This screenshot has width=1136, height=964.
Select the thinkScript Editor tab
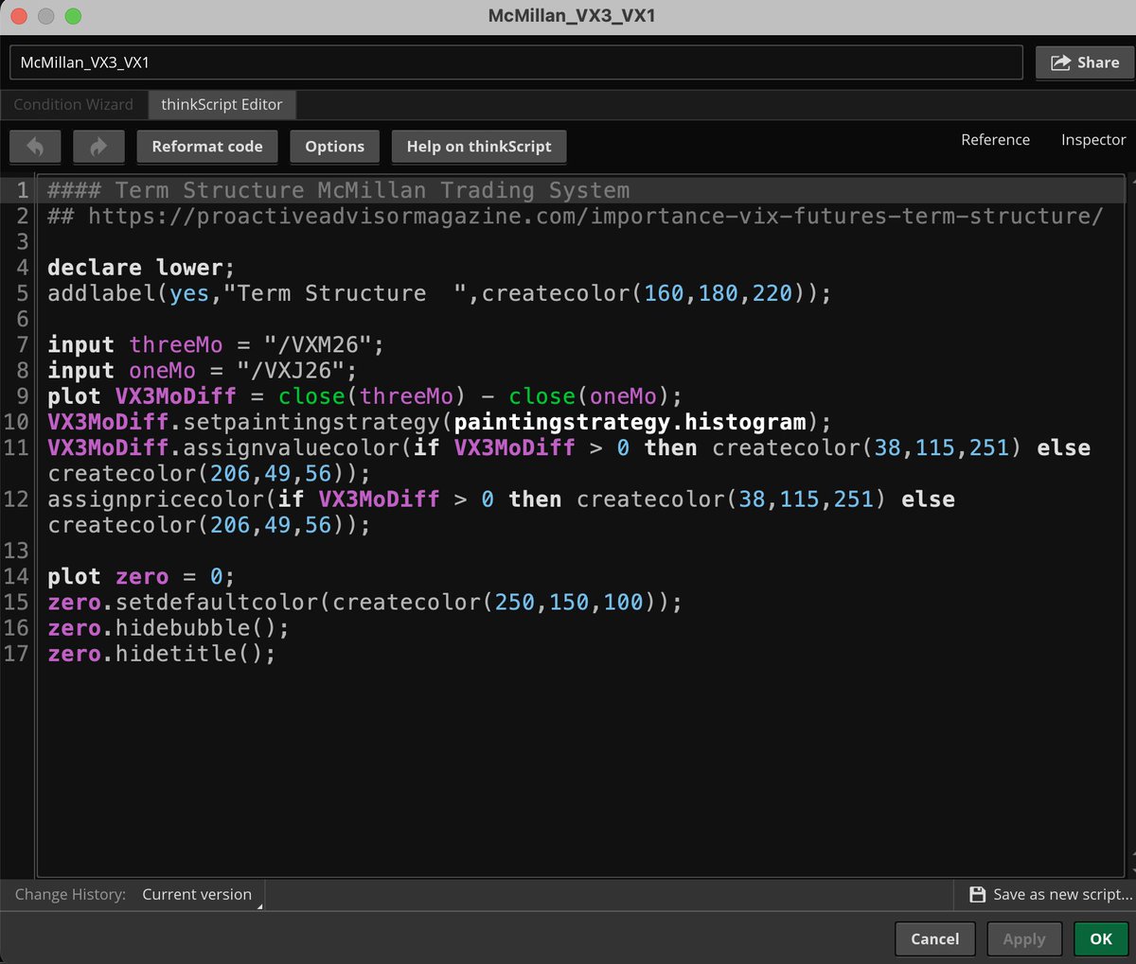click(222, 104)
